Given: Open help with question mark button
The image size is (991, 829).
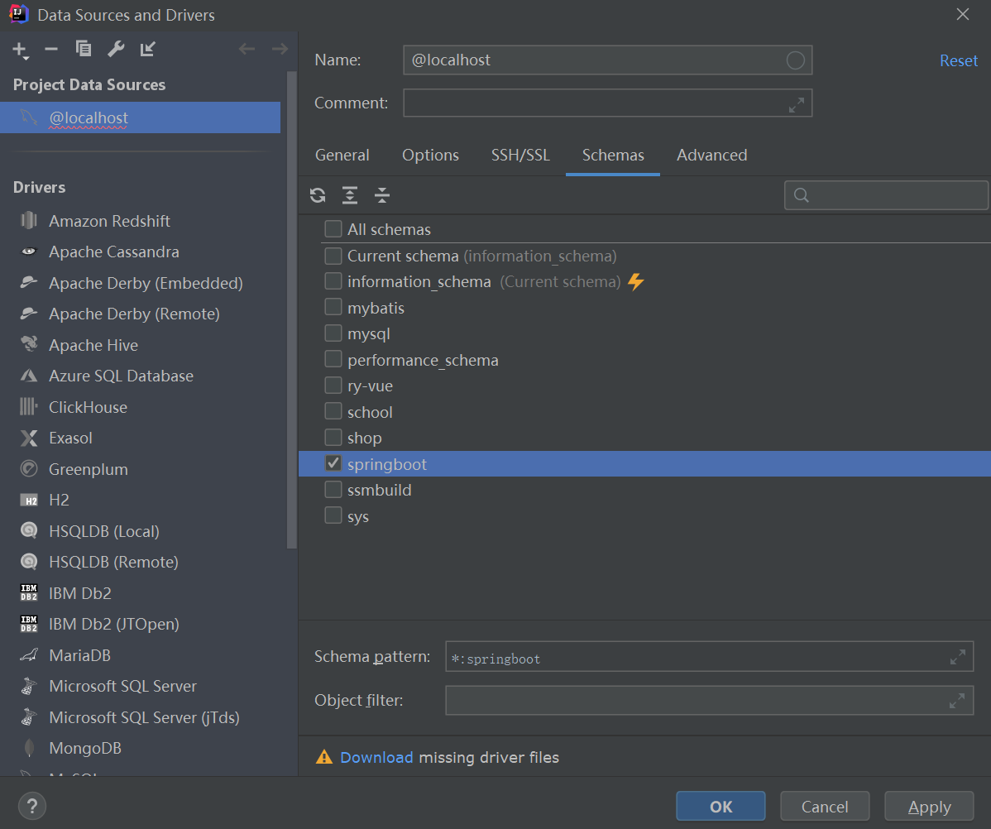Looking at the screenshot, I should coord(31,806).
